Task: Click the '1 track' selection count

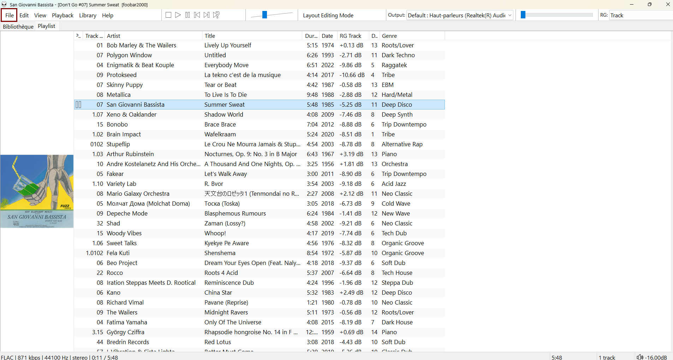Action: coord(607,357)
